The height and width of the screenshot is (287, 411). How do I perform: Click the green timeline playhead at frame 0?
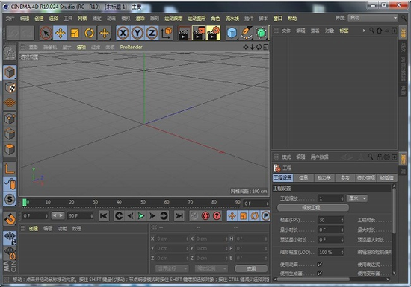click(25, 202)
